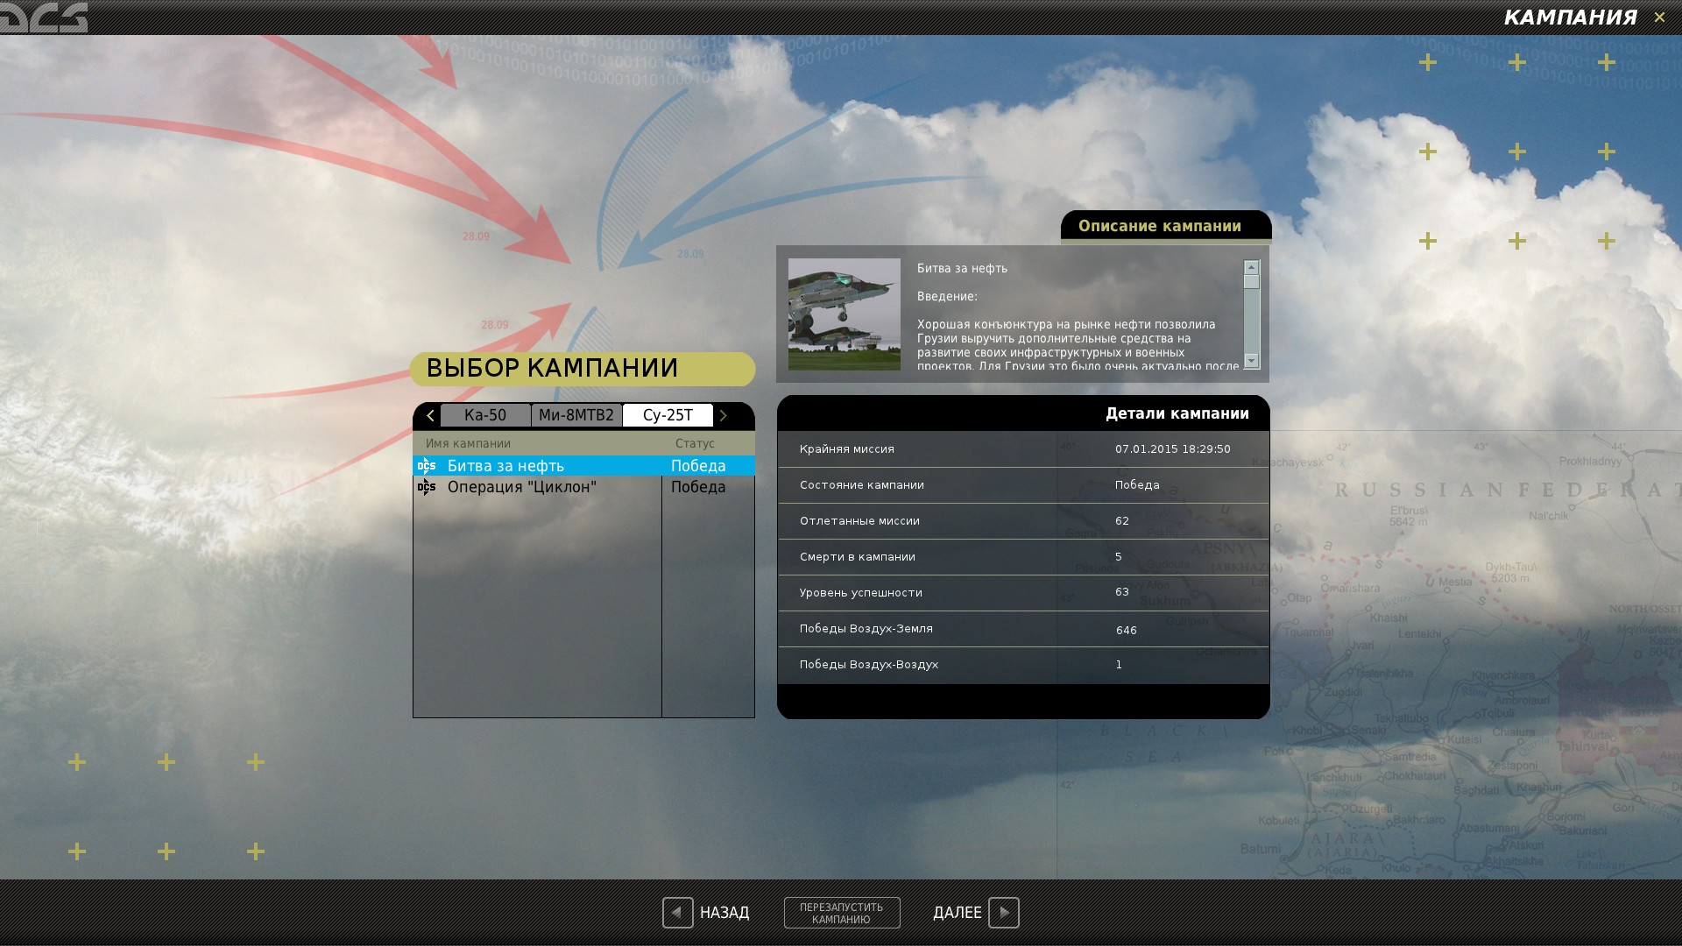Show previous aircraft tabs with left chevron
The height and width of the screenshot is (946, 1682).
click(430, 415)
